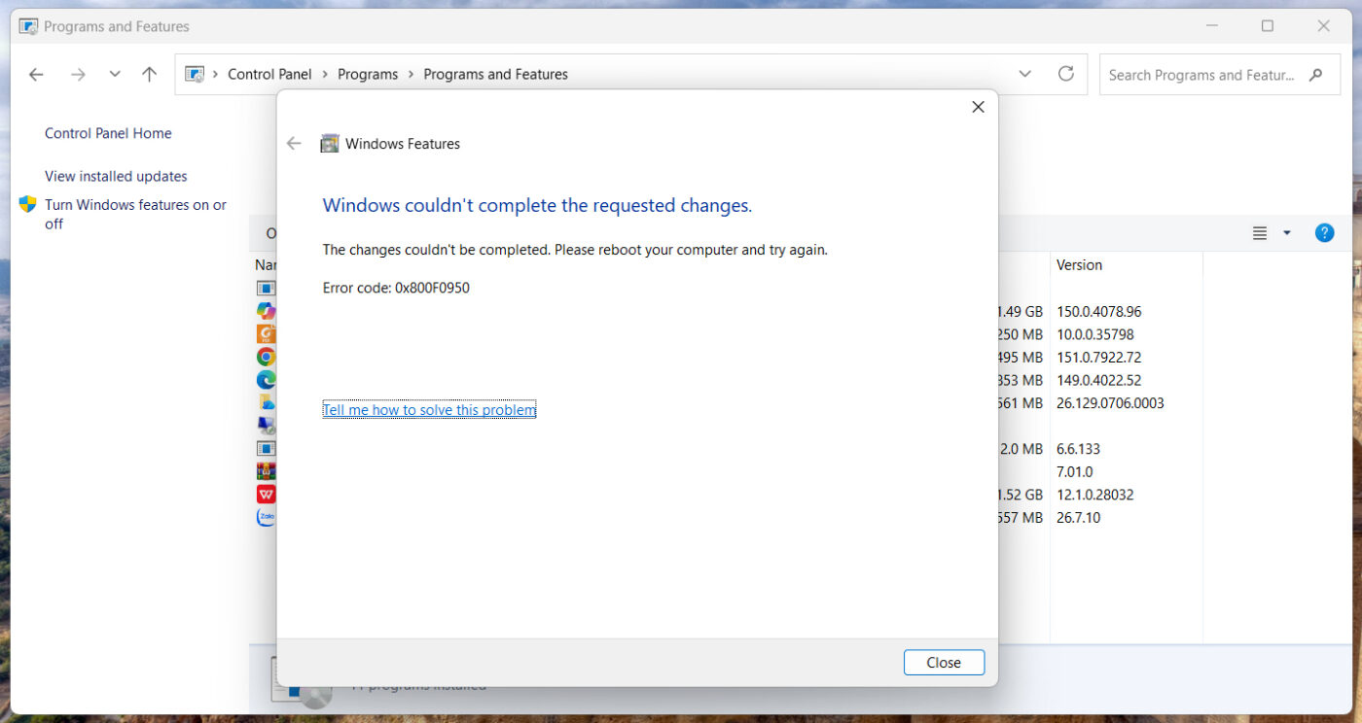Viewport: 1362px width, 723px height.
Task: Select the version cell 150.0.4078.96
Action: coord(1099,312)
